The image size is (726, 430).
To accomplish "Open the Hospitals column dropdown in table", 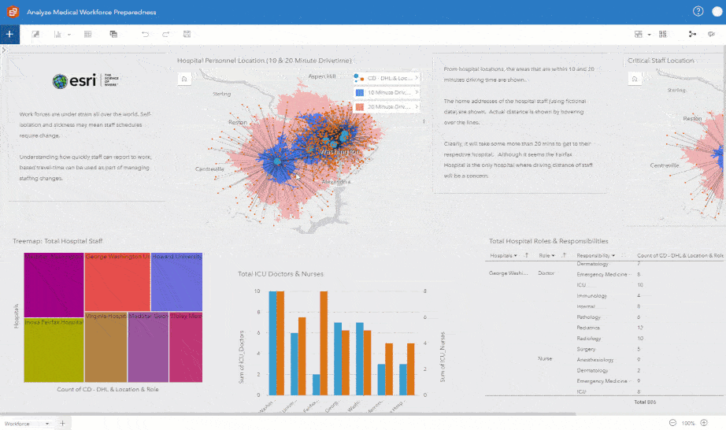I will (515, 255).
